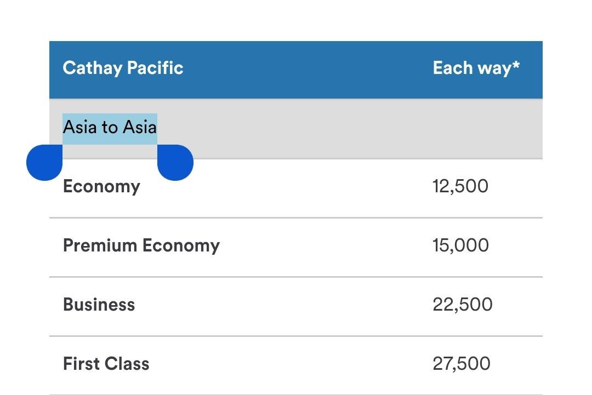This screenshot has height=395, width=592.
Task: Tap the first 'Asia' in the highlighted text
Action: [79, 127]
